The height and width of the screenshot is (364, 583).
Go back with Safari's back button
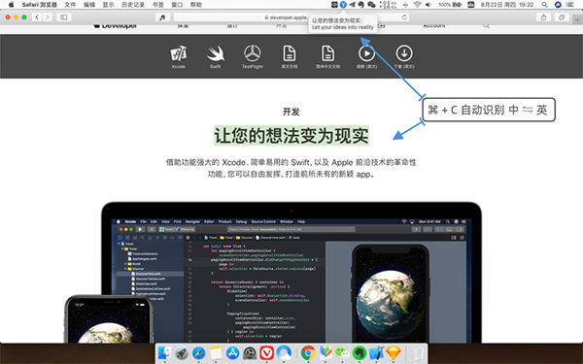[x=37, y=17]
